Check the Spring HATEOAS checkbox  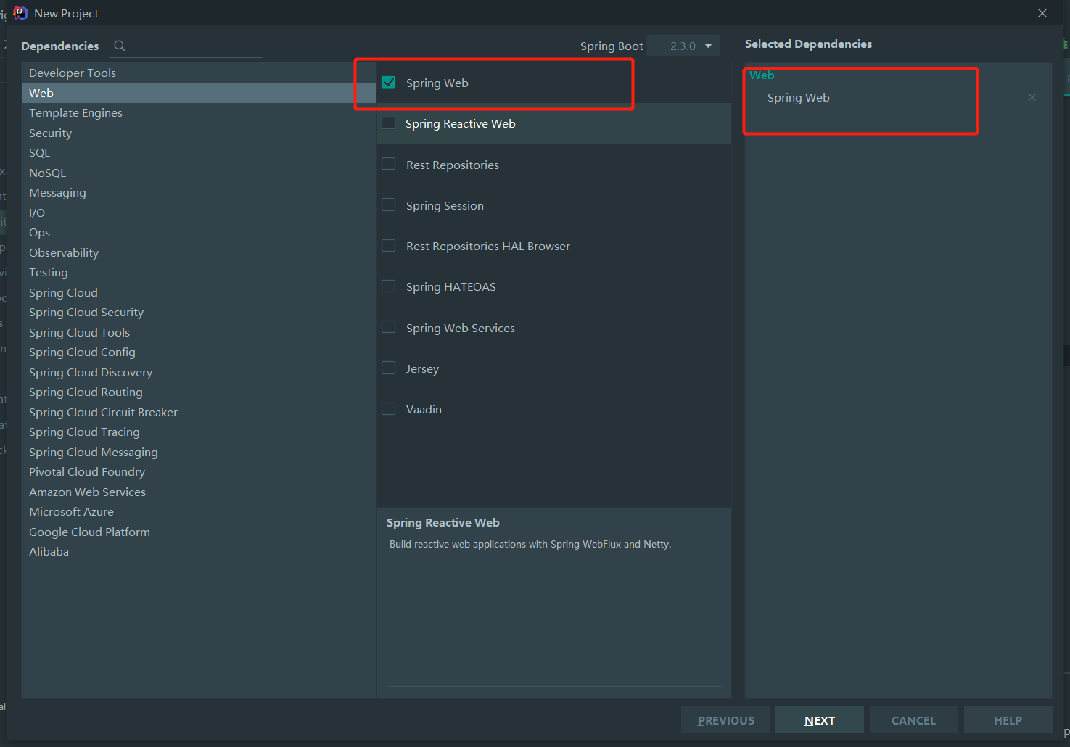click(x=389, y=286)
